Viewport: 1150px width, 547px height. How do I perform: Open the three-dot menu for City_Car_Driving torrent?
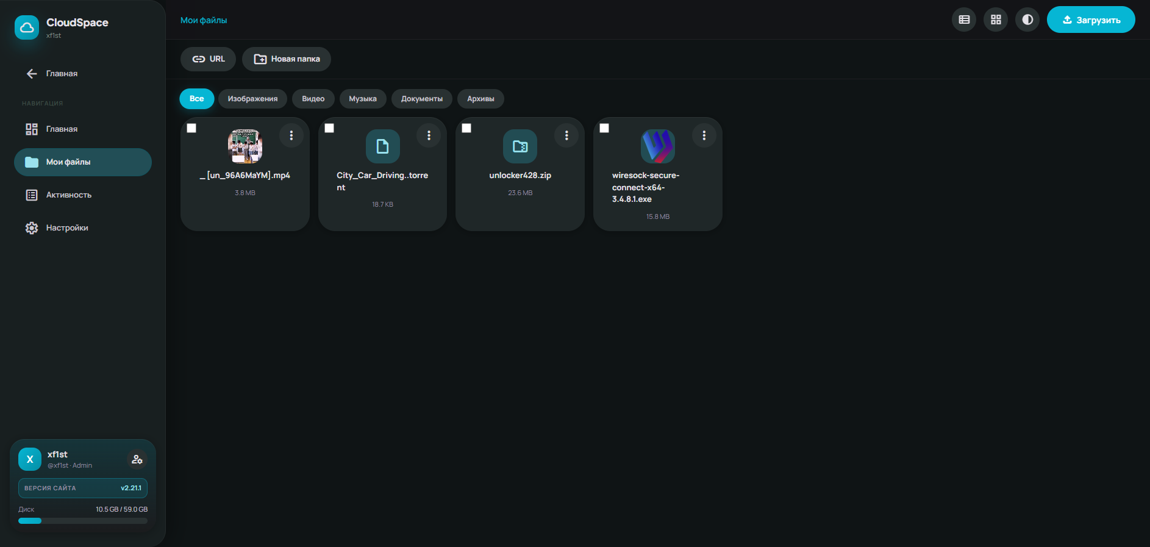tap(429, 135)
